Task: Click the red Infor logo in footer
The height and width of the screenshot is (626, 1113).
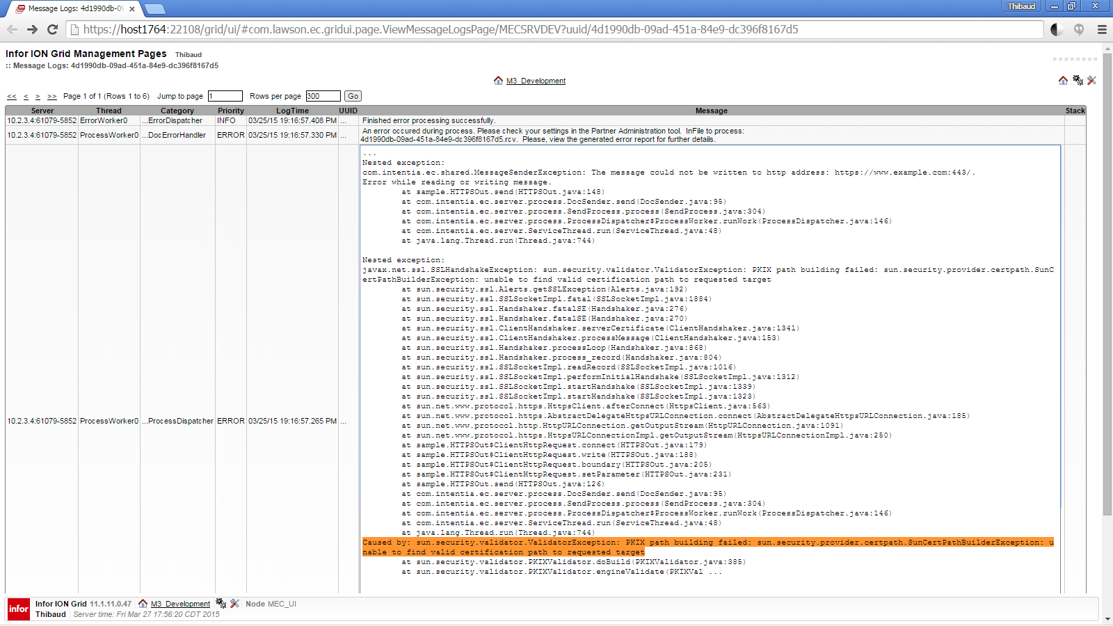Action: coord(19,609)
